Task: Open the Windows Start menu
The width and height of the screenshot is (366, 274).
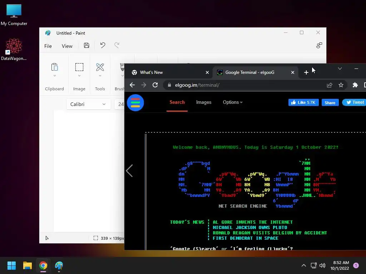Action: [11, 265]
